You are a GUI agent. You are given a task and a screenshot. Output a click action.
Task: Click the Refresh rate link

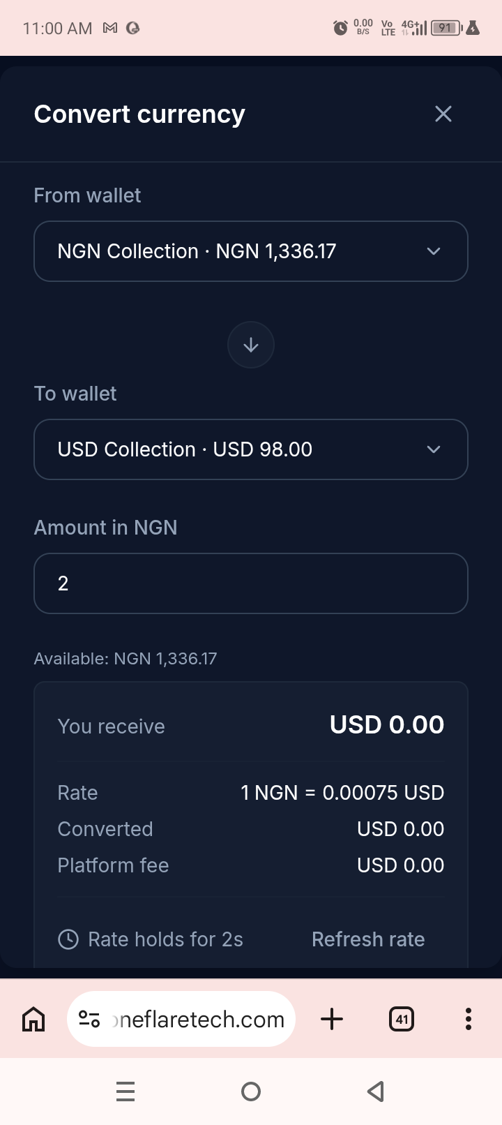368,939
